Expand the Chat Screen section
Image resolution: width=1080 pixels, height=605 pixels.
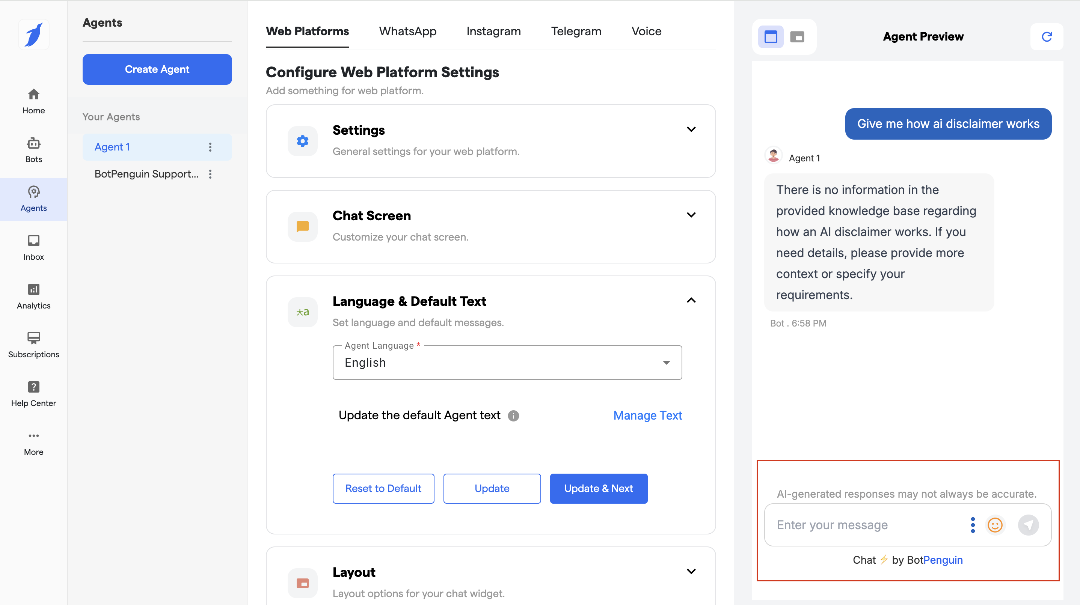click(691, 215)
